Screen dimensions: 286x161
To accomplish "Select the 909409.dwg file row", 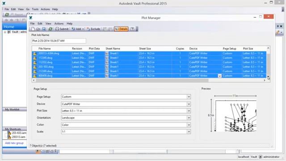I will click(149, 76).
